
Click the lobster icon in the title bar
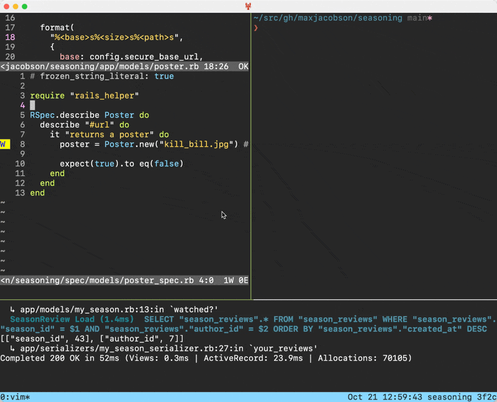coord(248,6)
